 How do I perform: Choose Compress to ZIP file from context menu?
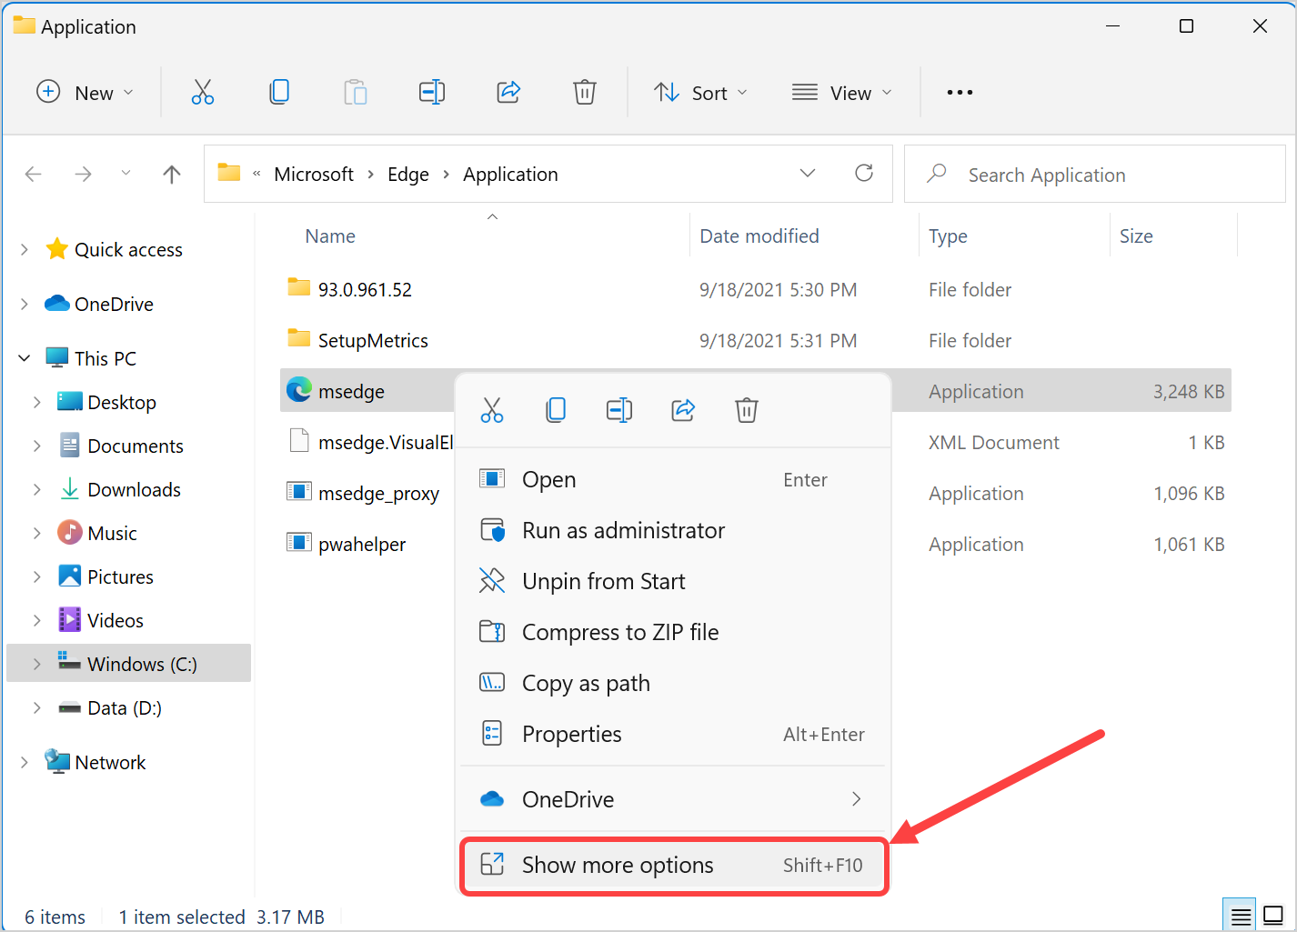(x=620, y=632)
